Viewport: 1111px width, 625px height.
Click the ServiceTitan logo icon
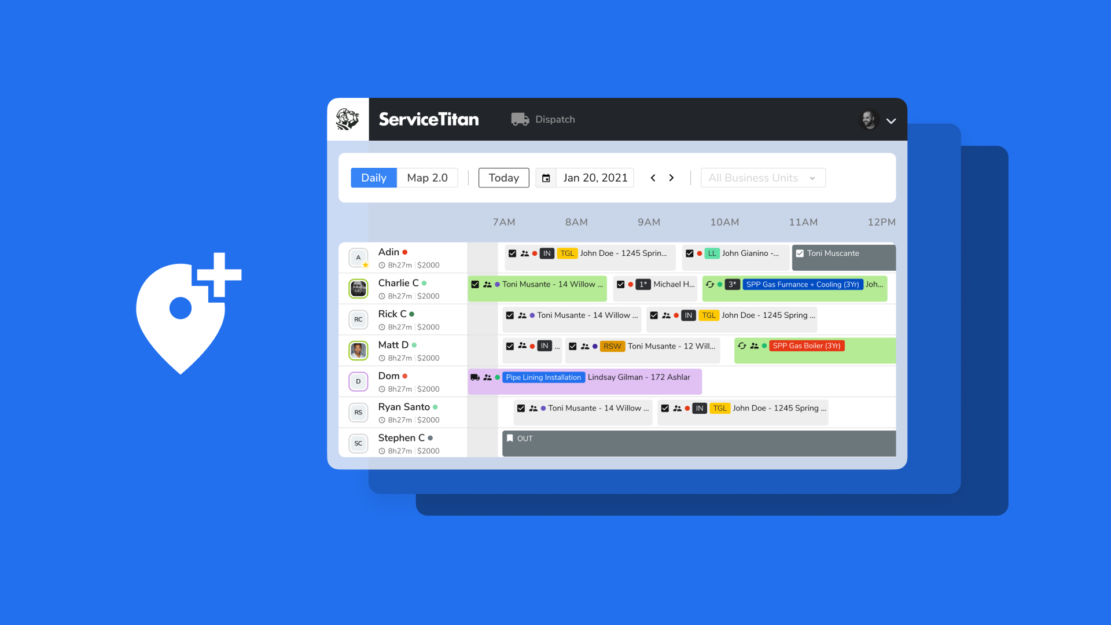tap(348, 119)
